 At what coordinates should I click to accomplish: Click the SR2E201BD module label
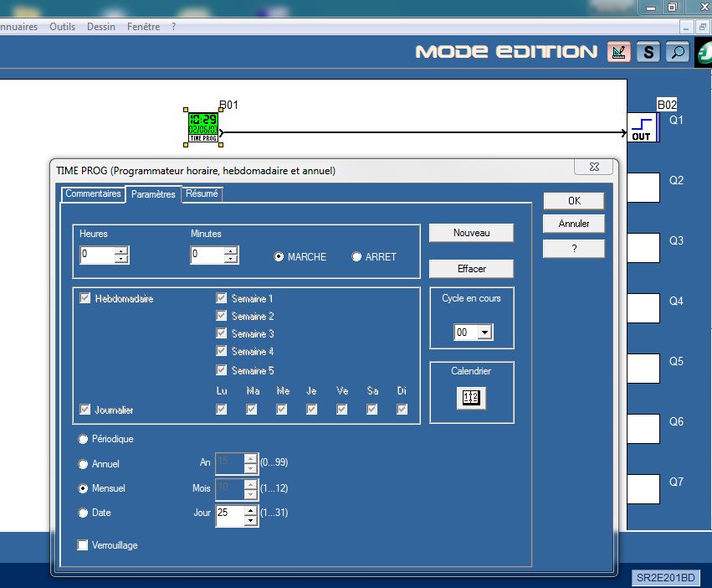pyautogui.click(x=665, y=578)
